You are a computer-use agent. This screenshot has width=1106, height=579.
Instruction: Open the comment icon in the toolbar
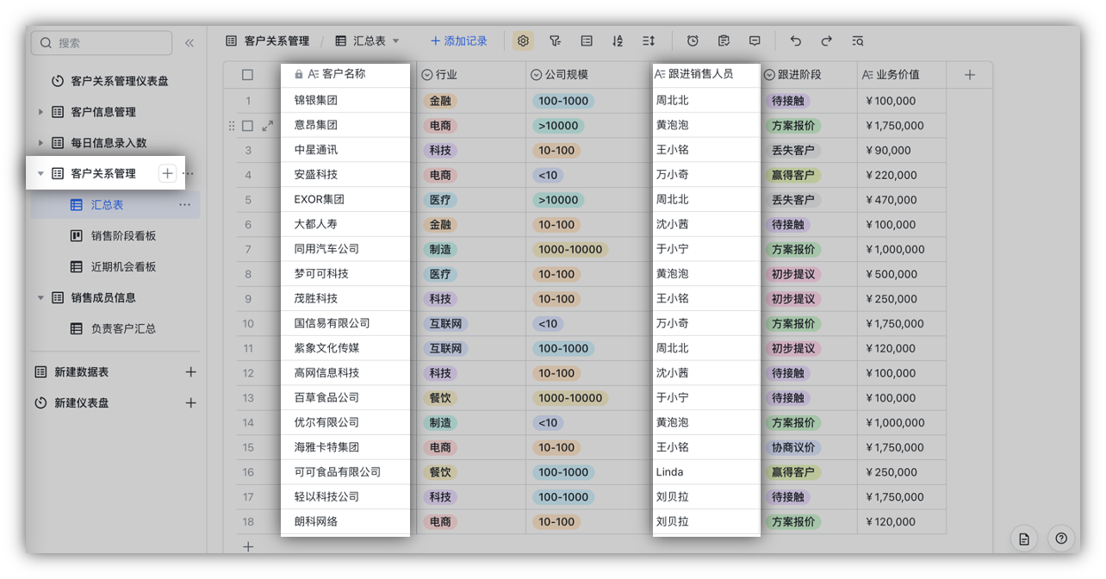click(x=754, y=40)
